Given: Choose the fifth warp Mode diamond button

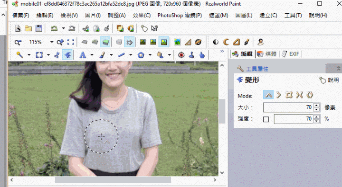Looking at the screenshot, I should [x=310, y=95].
